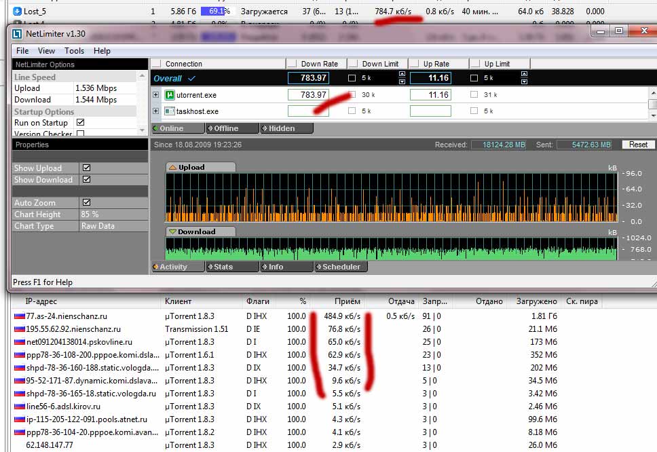Viewport: 657px width, 452px height.
Task: Click the Overall row checkmark icon
Action: [x=191, y=79]
